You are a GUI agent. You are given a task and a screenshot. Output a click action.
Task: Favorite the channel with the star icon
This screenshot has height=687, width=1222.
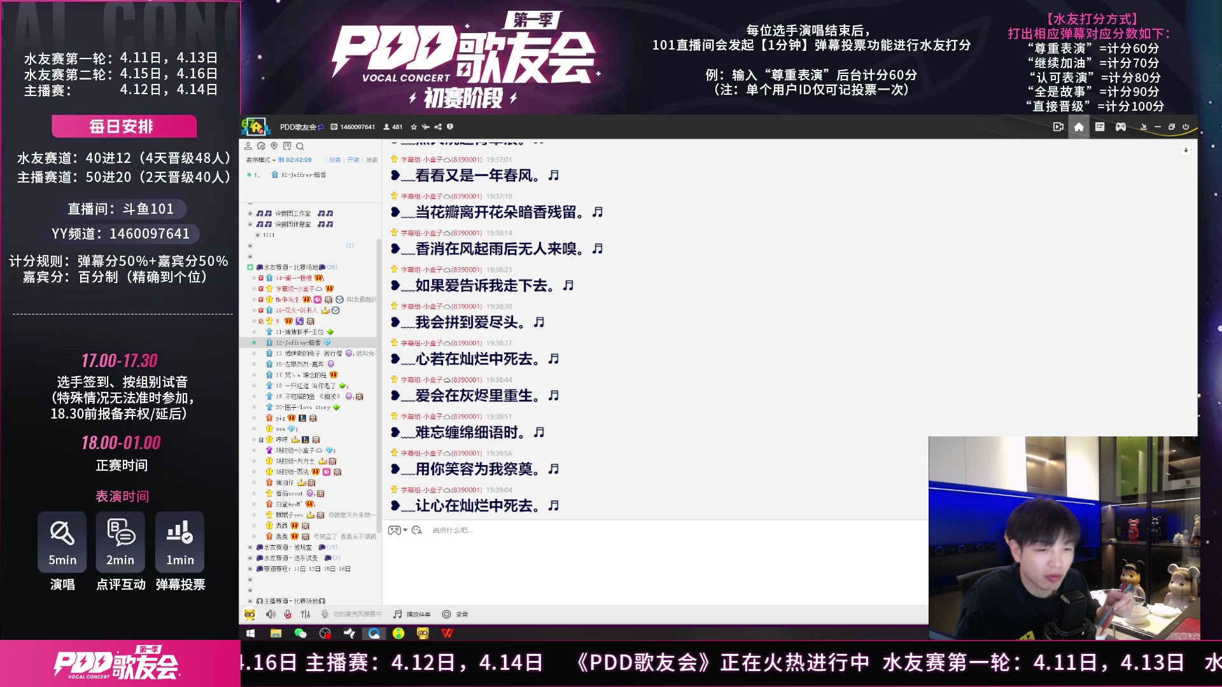414,127
